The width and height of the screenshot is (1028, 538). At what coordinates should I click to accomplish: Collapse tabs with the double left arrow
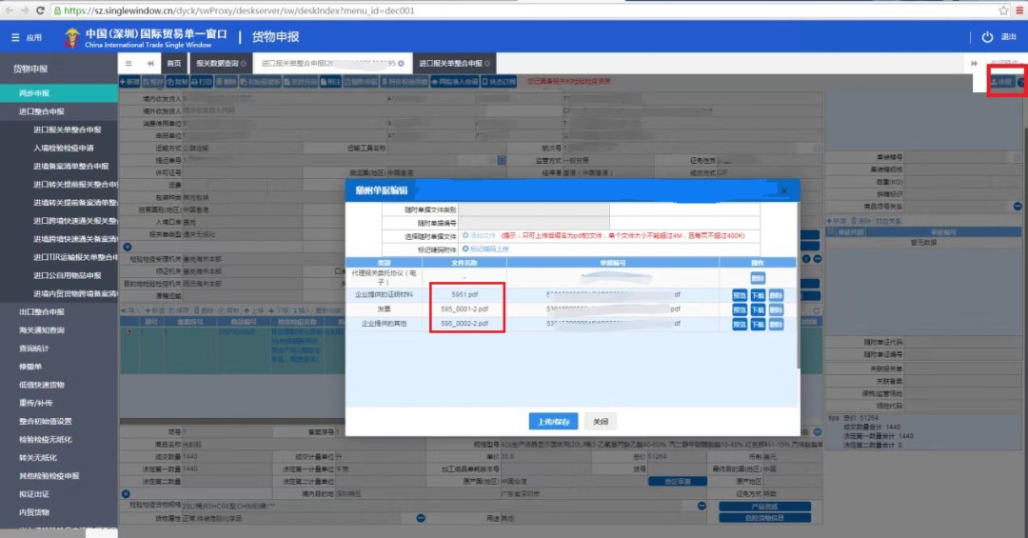pos(150,64)
